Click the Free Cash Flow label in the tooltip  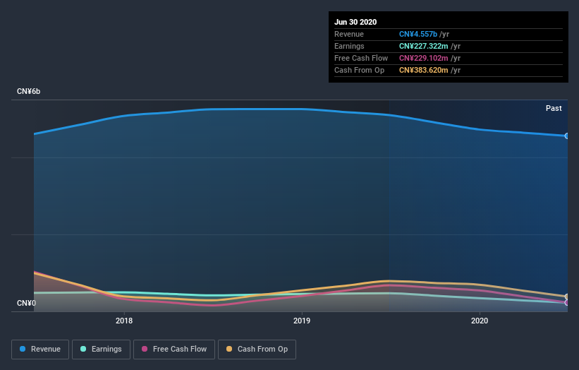[361, 58]
